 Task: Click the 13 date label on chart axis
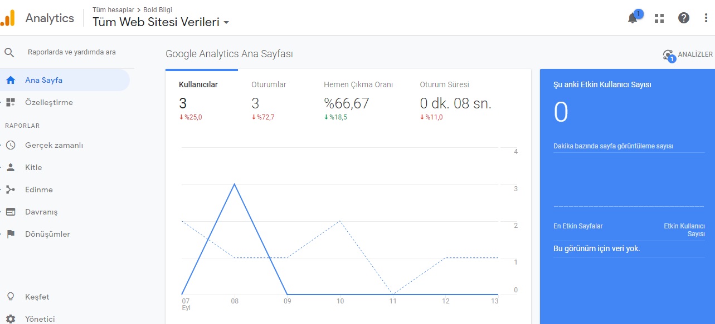[x=494, y=301]
